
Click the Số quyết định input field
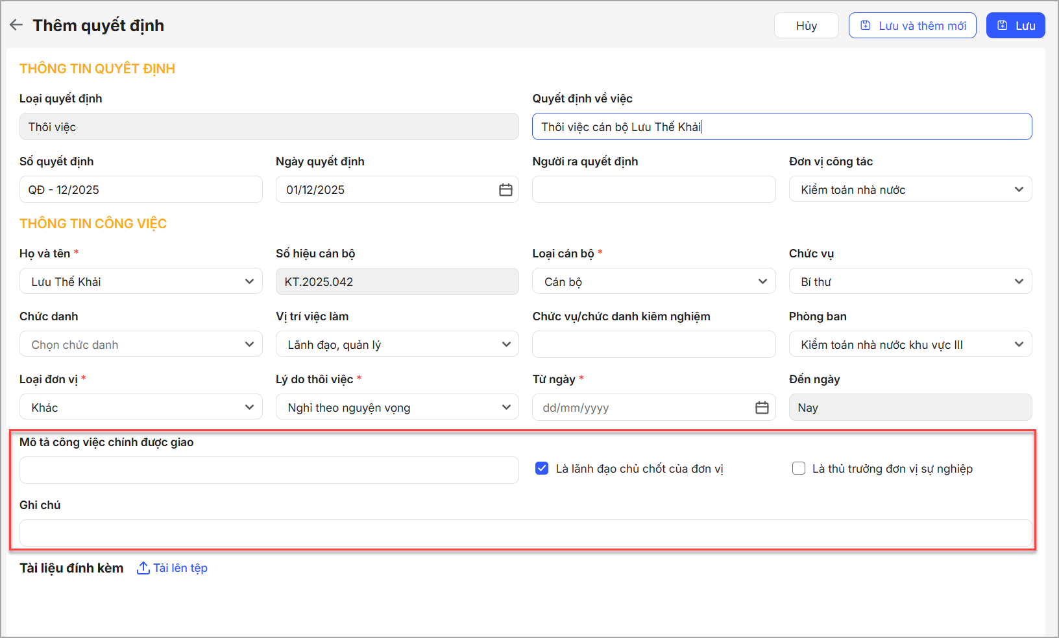coord(141,190)
